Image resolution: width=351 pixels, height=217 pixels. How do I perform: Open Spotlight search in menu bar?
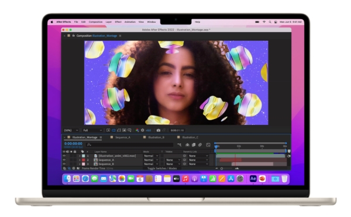(x=270, y=22)
